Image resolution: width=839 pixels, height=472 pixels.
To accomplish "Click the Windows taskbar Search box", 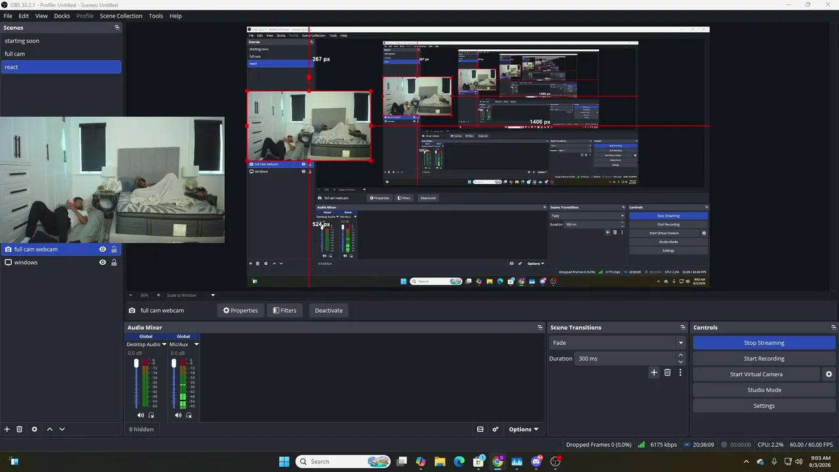I will pos(343,462).
